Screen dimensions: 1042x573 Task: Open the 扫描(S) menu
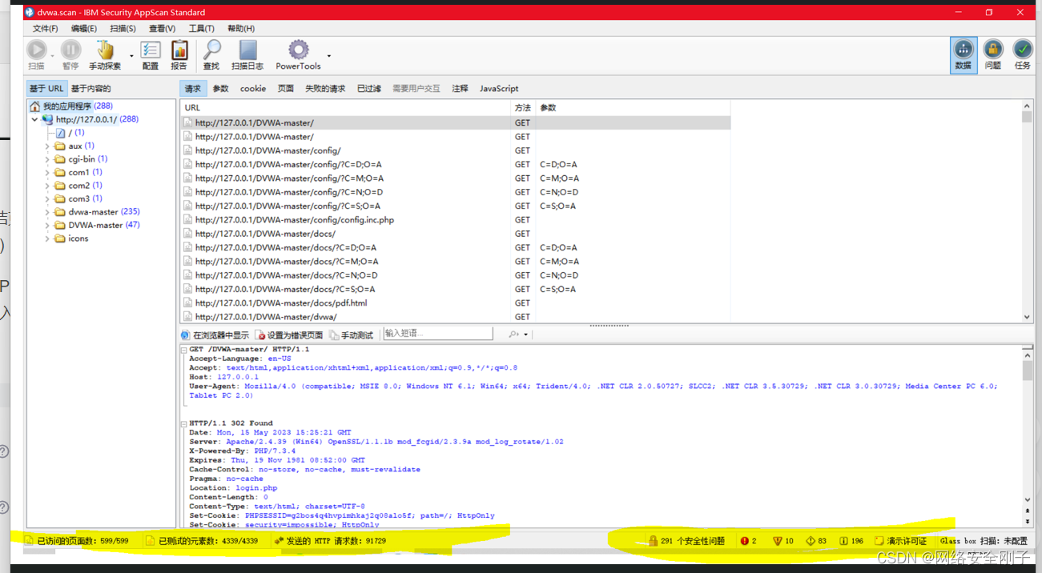click(123, 28)
